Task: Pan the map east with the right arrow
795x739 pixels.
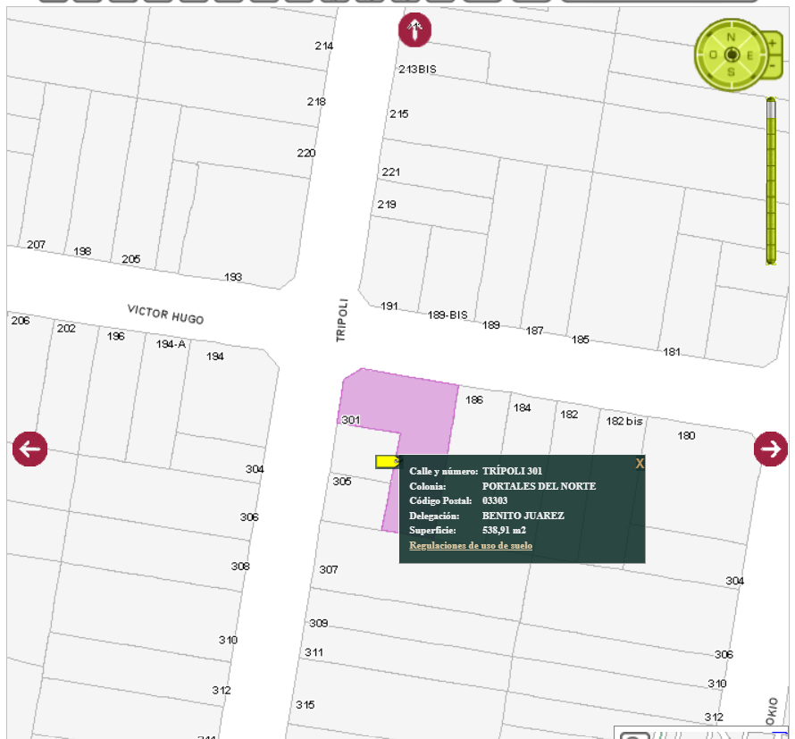Action: pos(770,449)
